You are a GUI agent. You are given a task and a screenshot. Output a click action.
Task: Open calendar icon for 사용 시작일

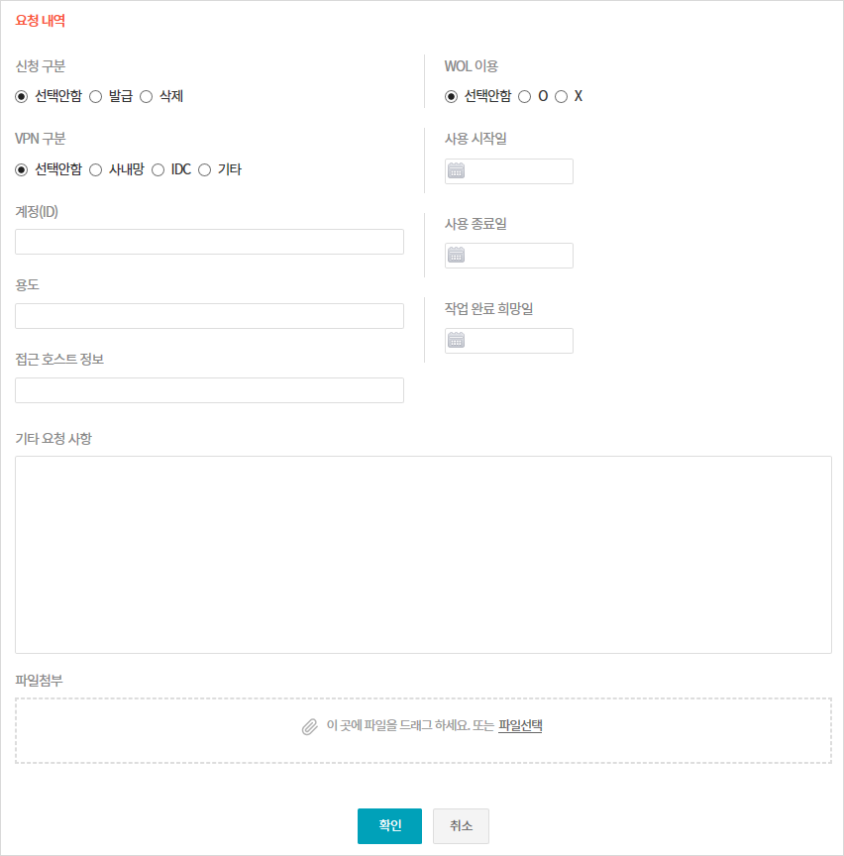point(456,170)
